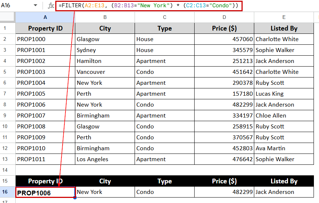Select column D header
The height and width of the screenshot is (203, 319).
point(224,17)
